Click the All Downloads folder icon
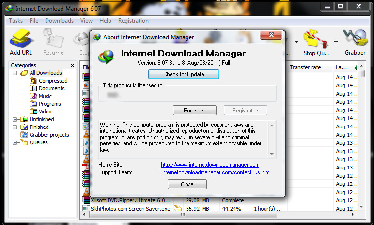This screenshot has height=225, width=374. click(24, 73)
